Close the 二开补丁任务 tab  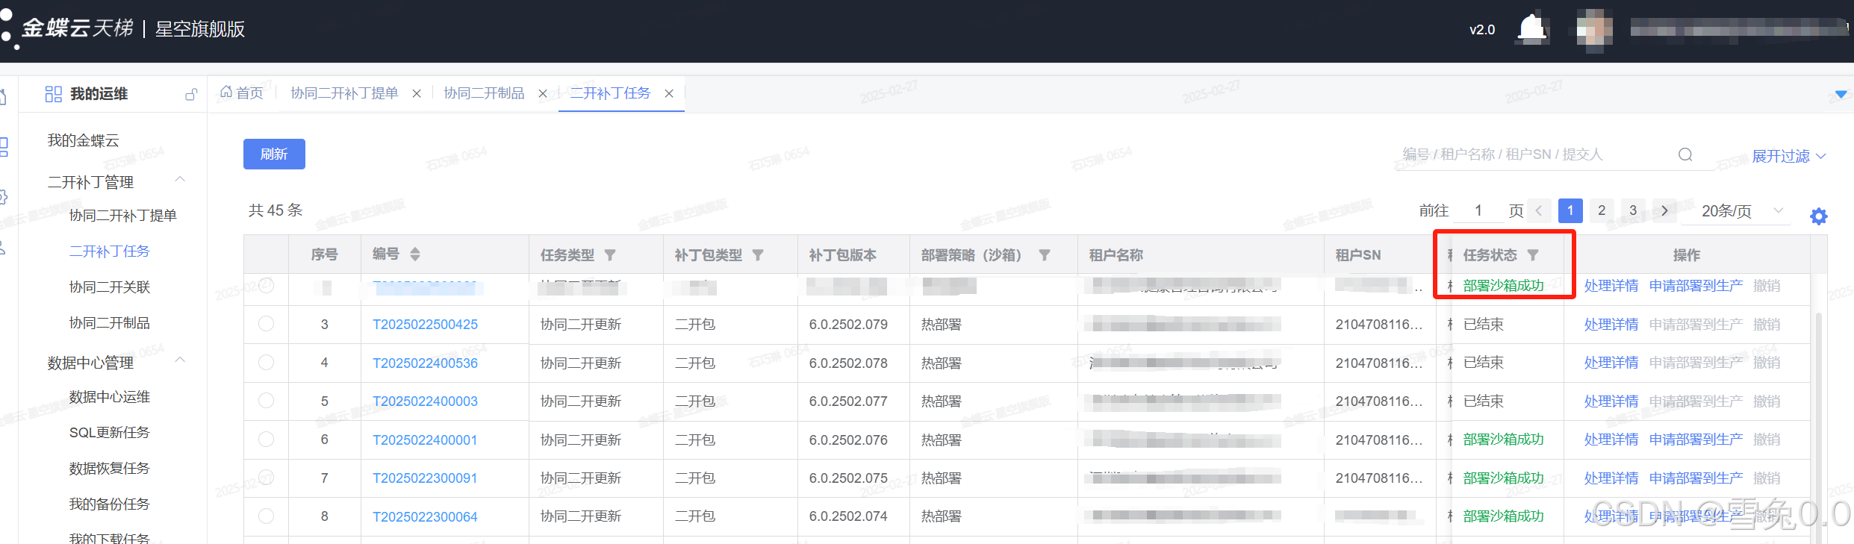pos(669,93)
